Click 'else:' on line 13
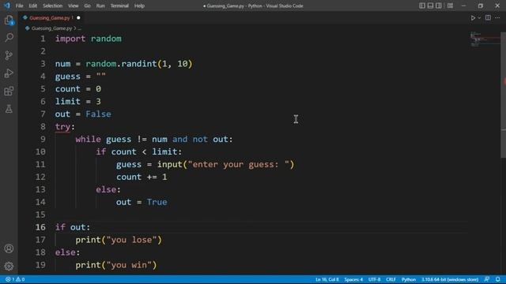Image resolution: width=506 pixels, height=284 pixels. click(x=108, y=189)
